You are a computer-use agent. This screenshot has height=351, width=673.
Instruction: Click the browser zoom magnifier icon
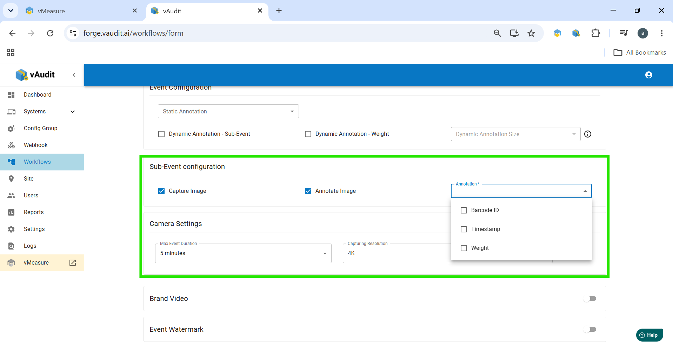point(497,33)
